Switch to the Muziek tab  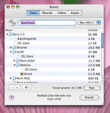coord(47,13)
